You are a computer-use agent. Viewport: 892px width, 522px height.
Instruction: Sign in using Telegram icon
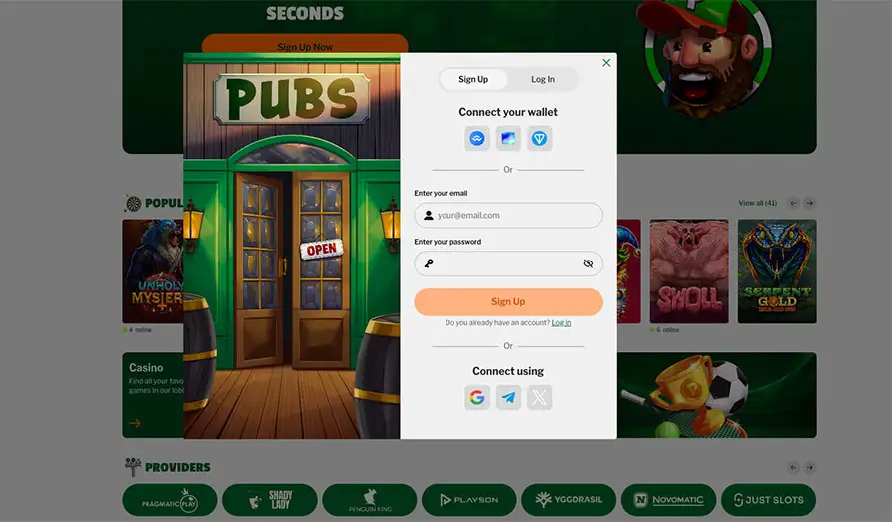508,397
